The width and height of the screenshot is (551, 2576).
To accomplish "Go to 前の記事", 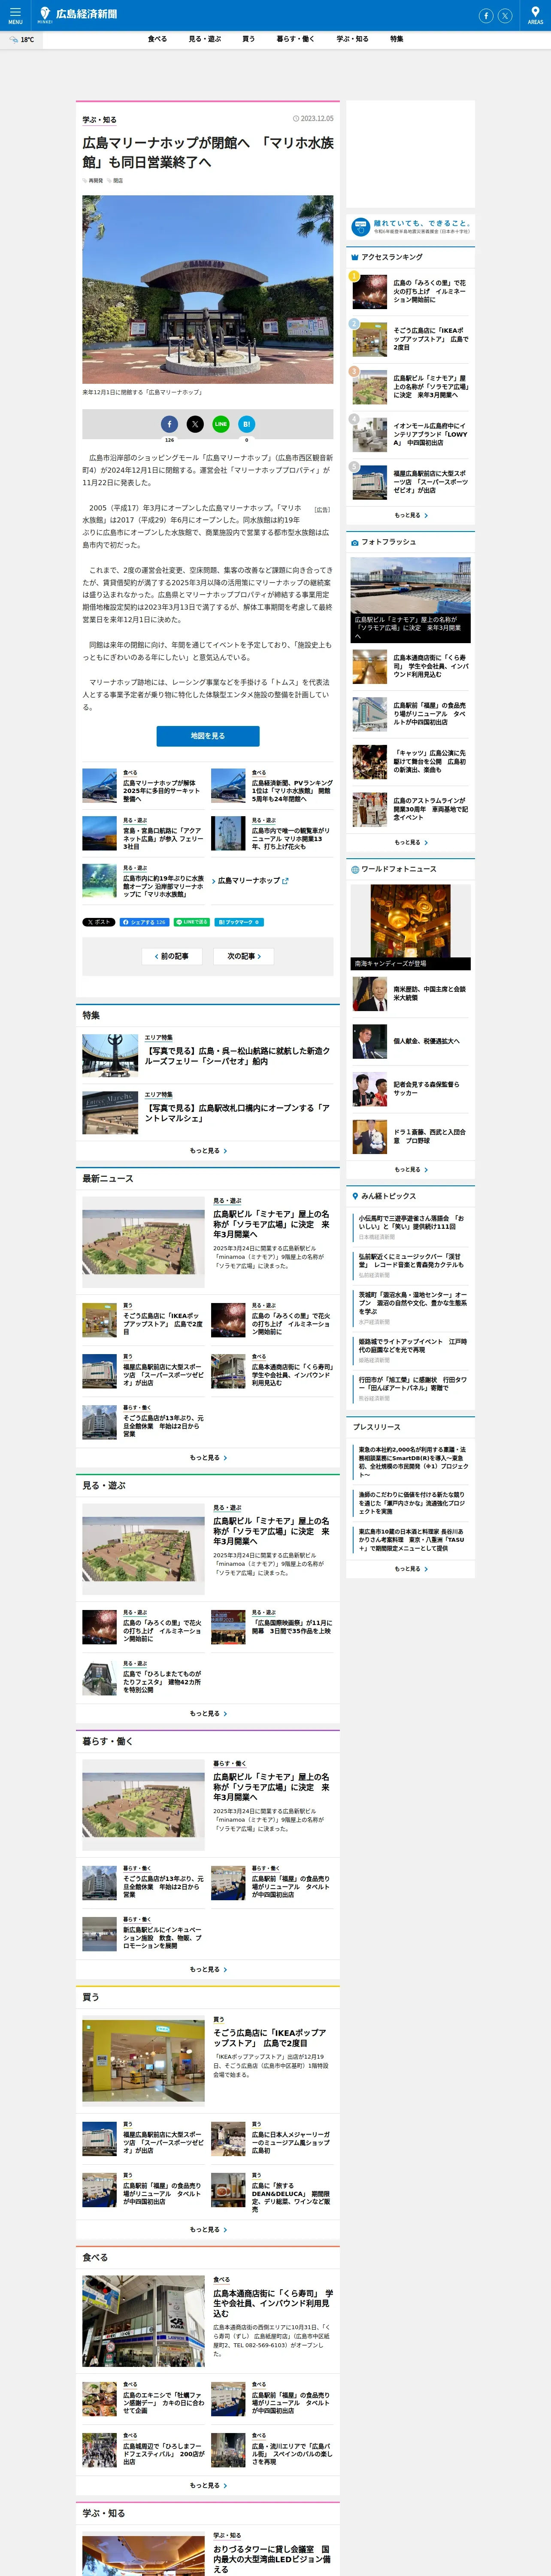I will click(x=172, y=956).
